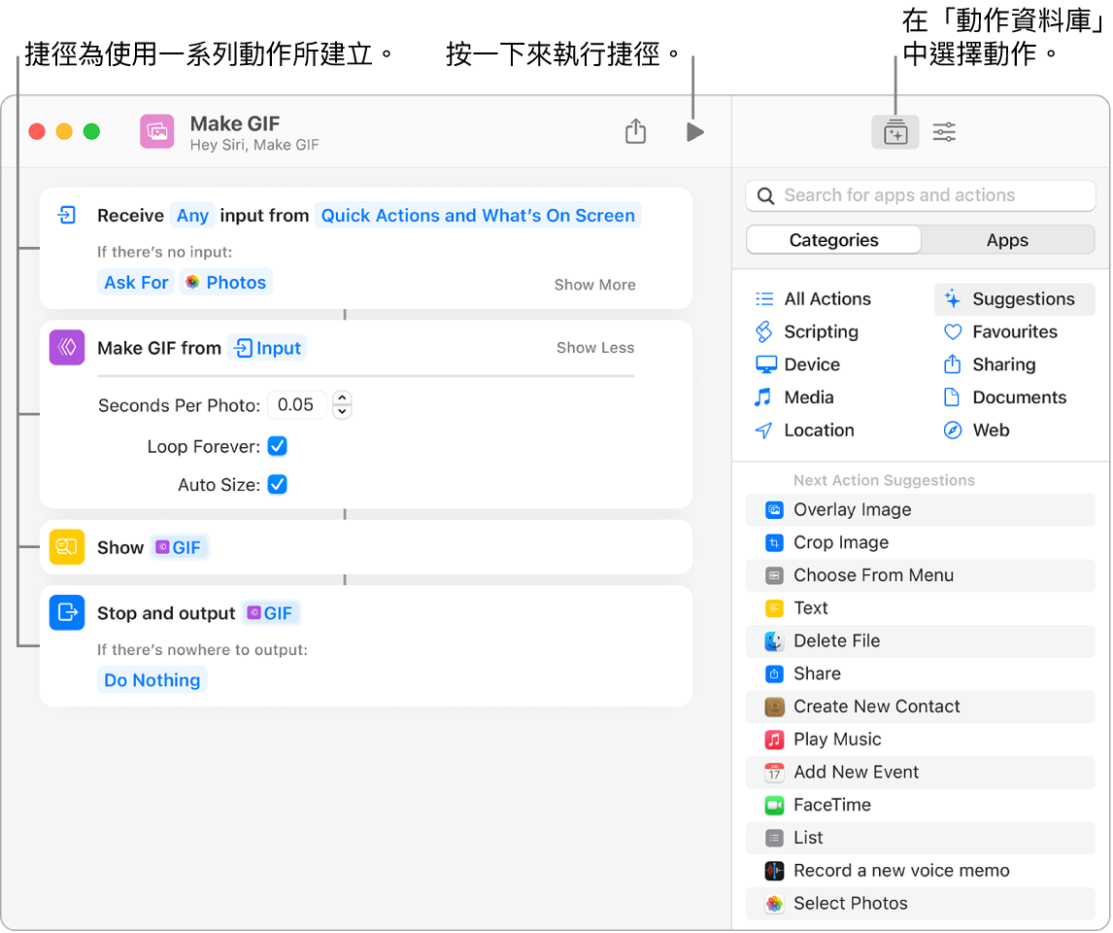Open the Suggestions category
The width and height of the screenshot is (1113, 933).
click(1013, 298)
